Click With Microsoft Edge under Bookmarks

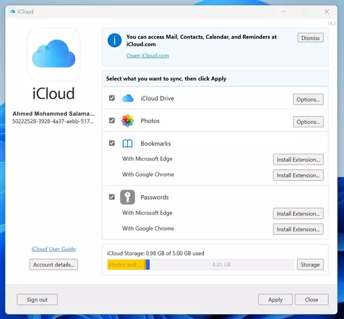coord(147,159)
